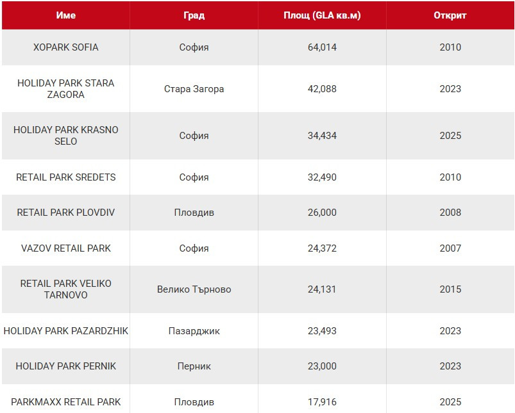Viewport: 515px width, 413px height.
Task: Click the RETAIL PARK PLOVDIV name
Action: [x=65, y=213]
